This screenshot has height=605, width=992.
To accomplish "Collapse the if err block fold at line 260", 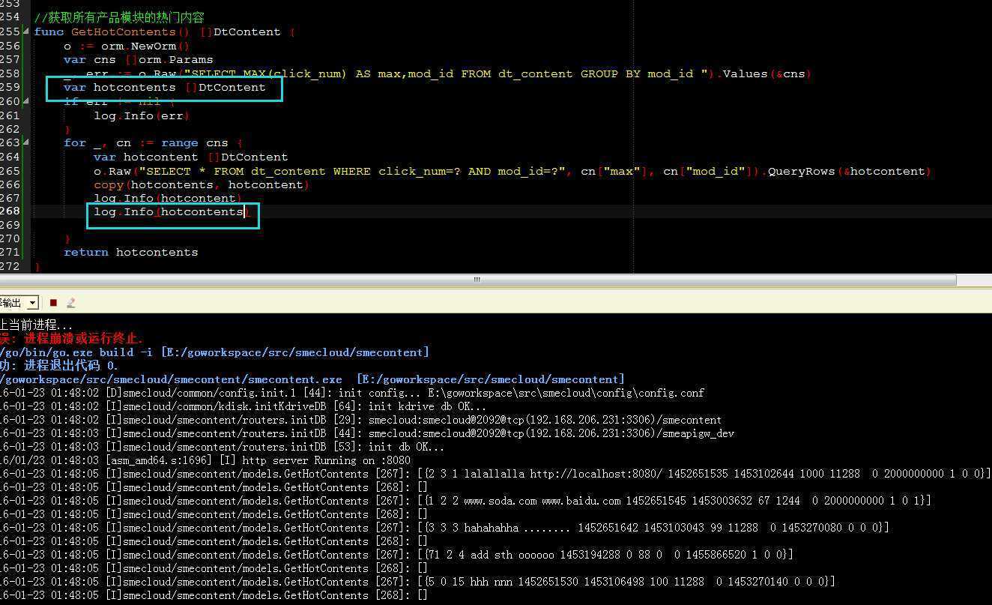I will click(28, 101).
